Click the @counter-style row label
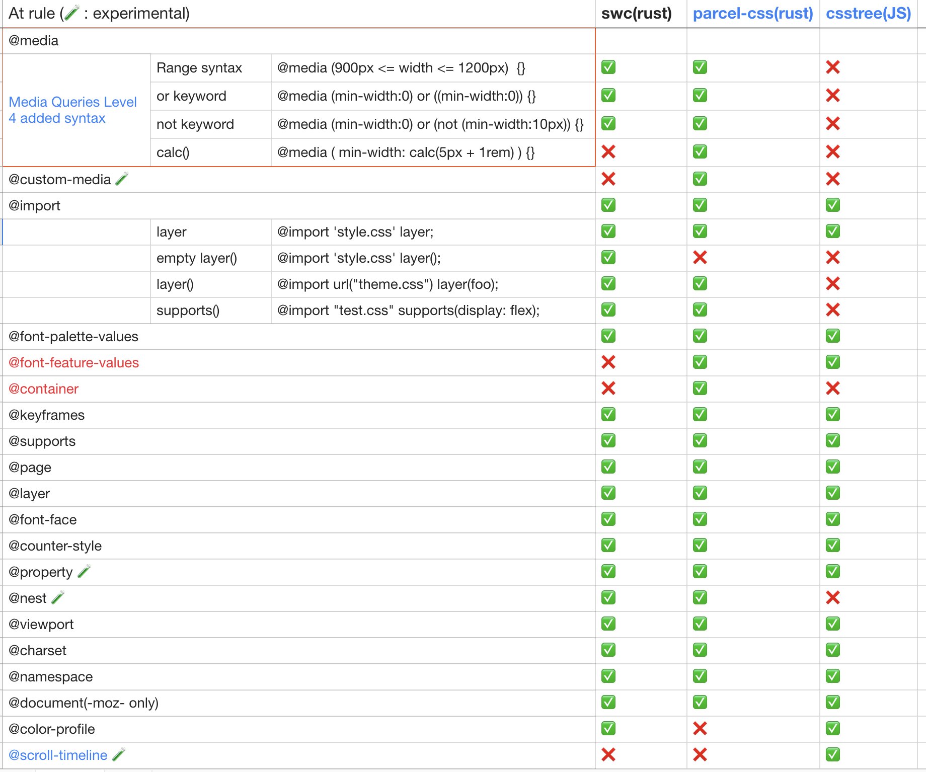 pyautogui.click(x=55, y=546)
